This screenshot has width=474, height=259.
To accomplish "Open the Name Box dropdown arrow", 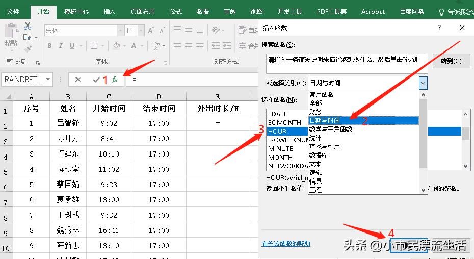I will pos(48,79).
